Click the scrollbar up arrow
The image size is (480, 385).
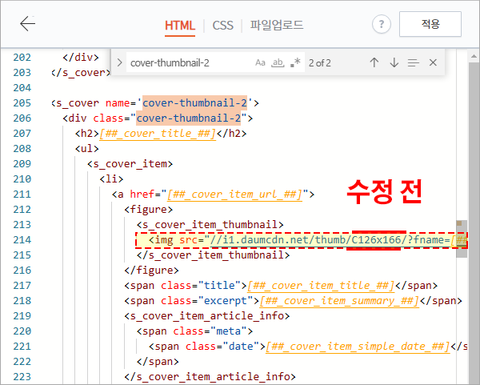tap(474, 56)
